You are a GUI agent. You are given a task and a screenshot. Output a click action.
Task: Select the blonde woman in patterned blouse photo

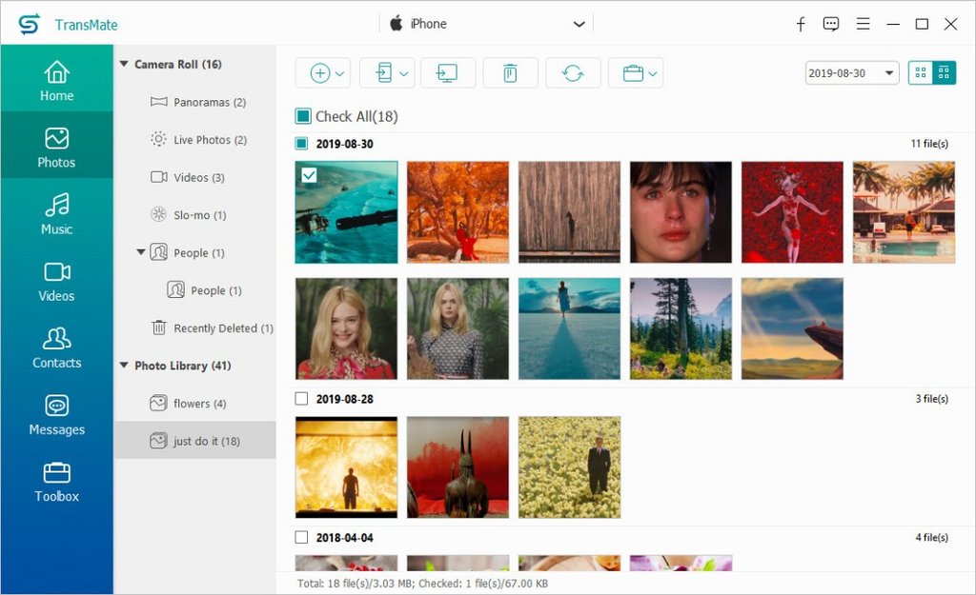click(x=457, y=328)
